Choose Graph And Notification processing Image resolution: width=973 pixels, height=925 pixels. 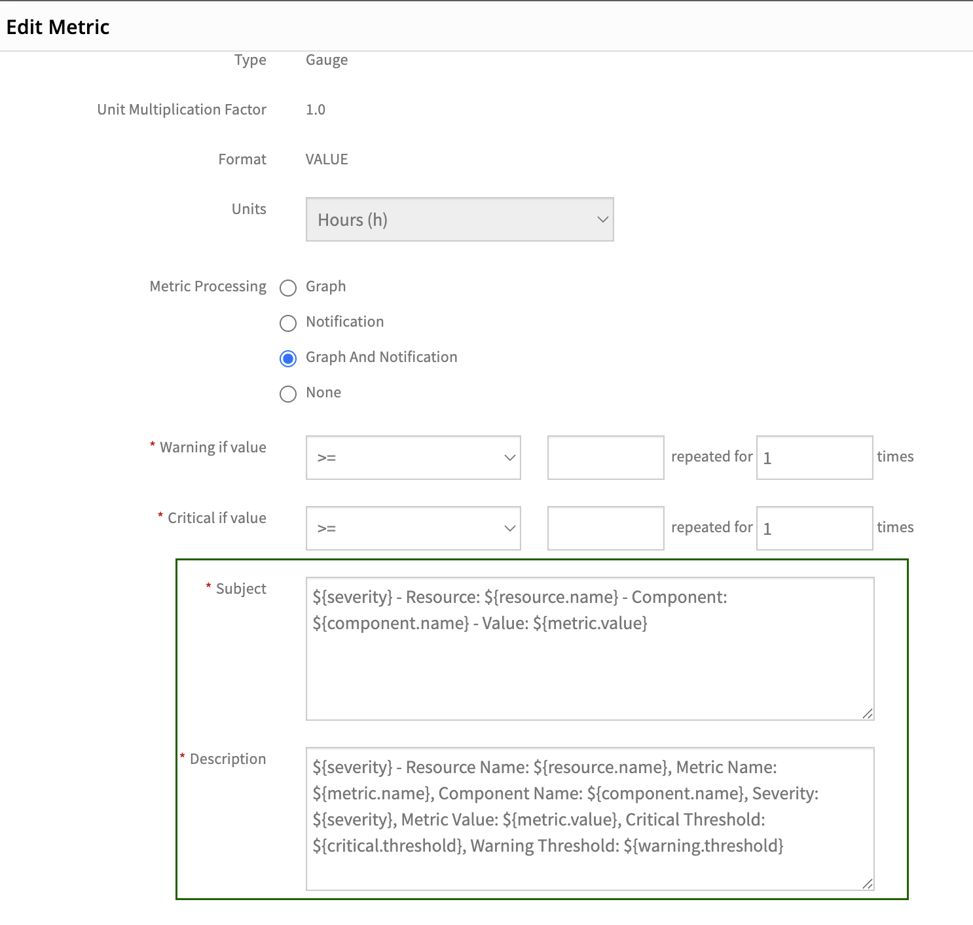tap(288, 359)
